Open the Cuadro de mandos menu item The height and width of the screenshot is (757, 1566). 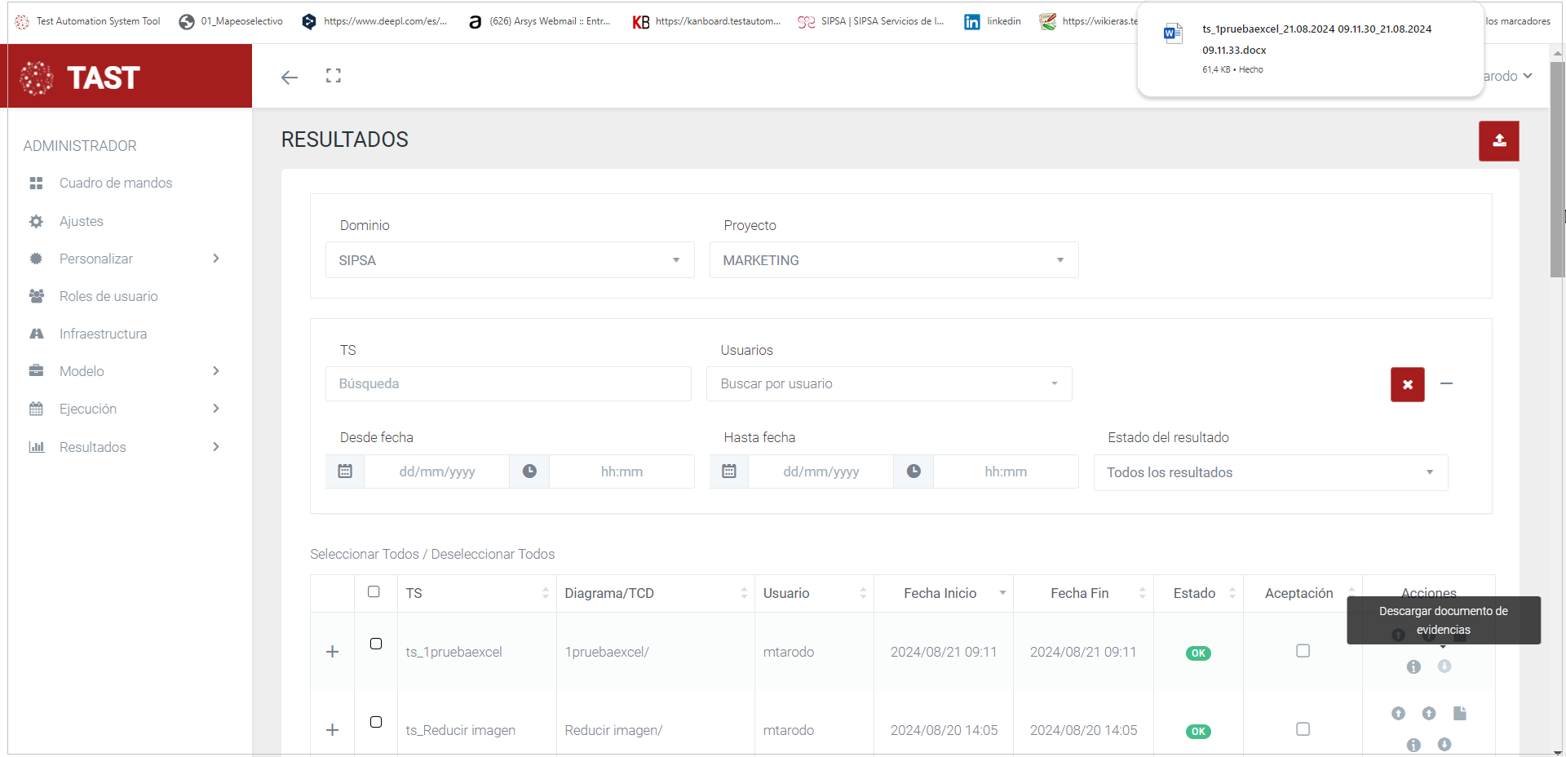point(115,183)
